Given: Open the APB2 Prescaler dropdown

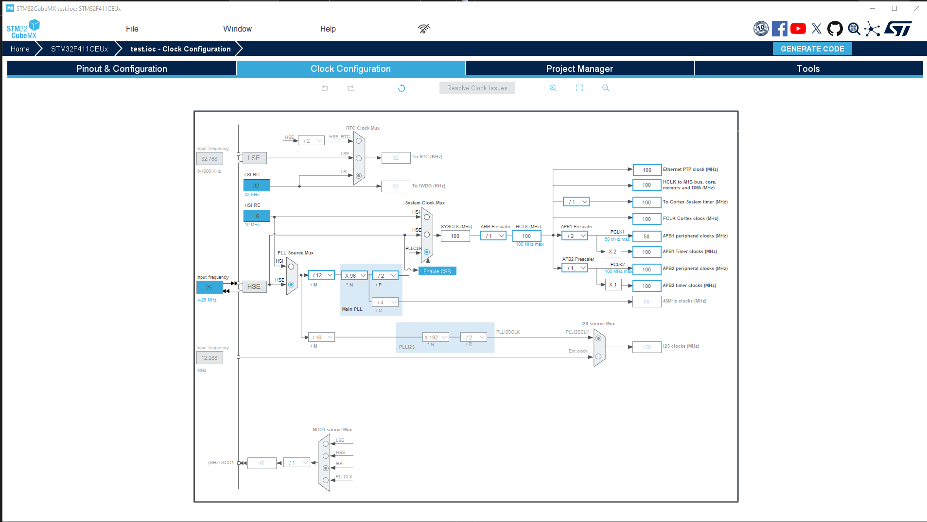Looking at the screenshot, I should pos(575,268).
